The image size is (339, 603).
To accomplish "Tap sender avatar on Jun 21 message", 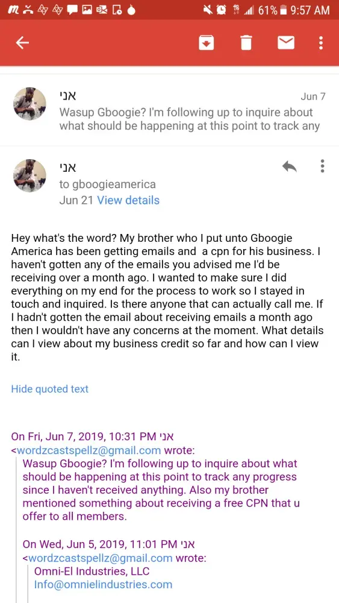I will tap(30, 175).
